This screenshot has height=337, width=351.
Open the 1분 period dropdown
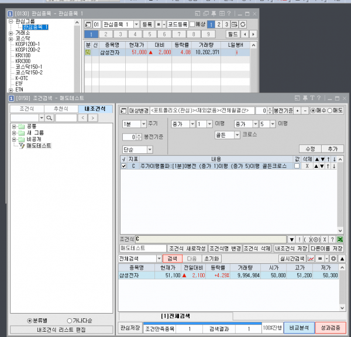tap(143, 124)
